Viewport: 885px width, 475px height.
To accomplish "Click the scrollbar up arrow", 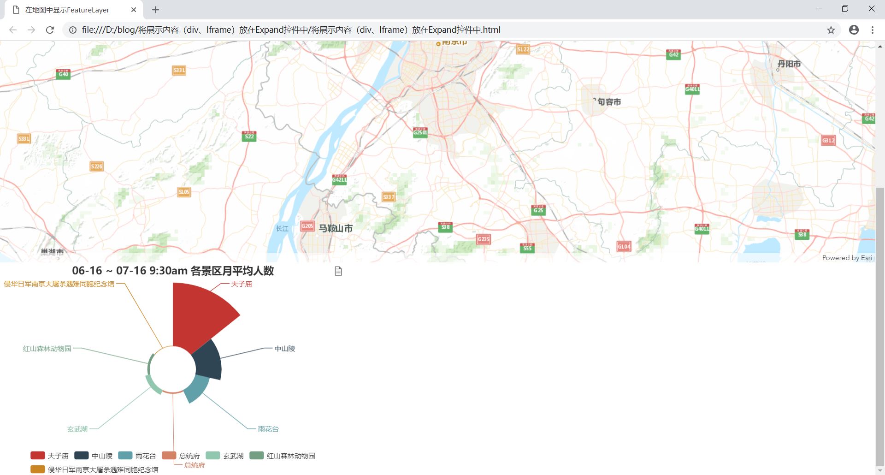I will (x=880, y=46).
